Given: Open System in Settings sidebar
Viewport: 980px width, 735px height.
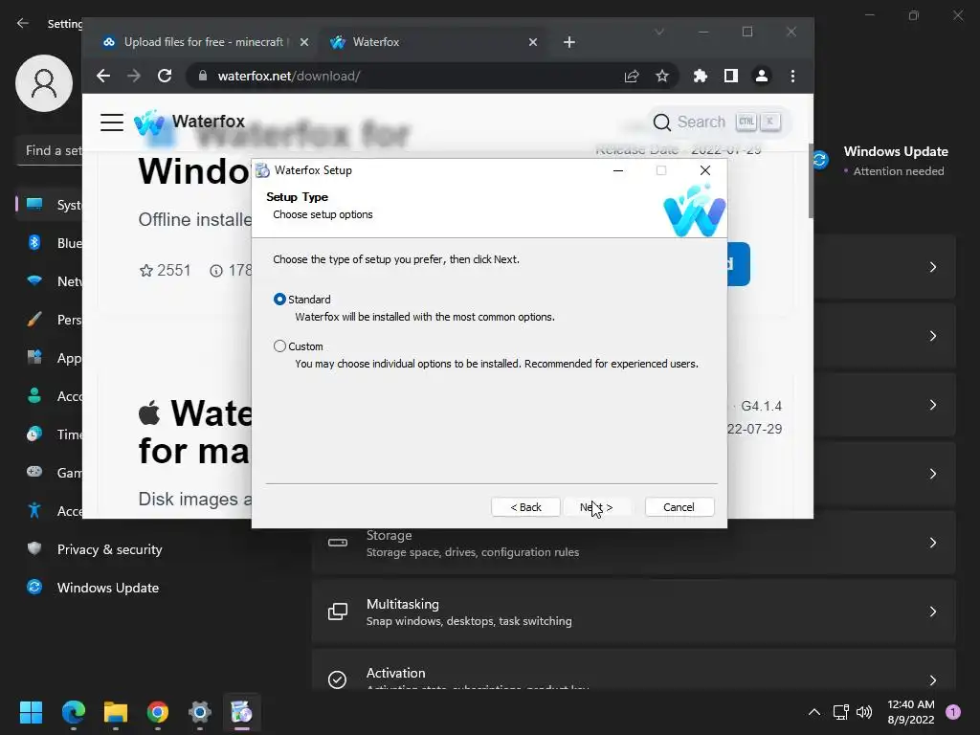Looking at the screenshot, I should [49, 205].
